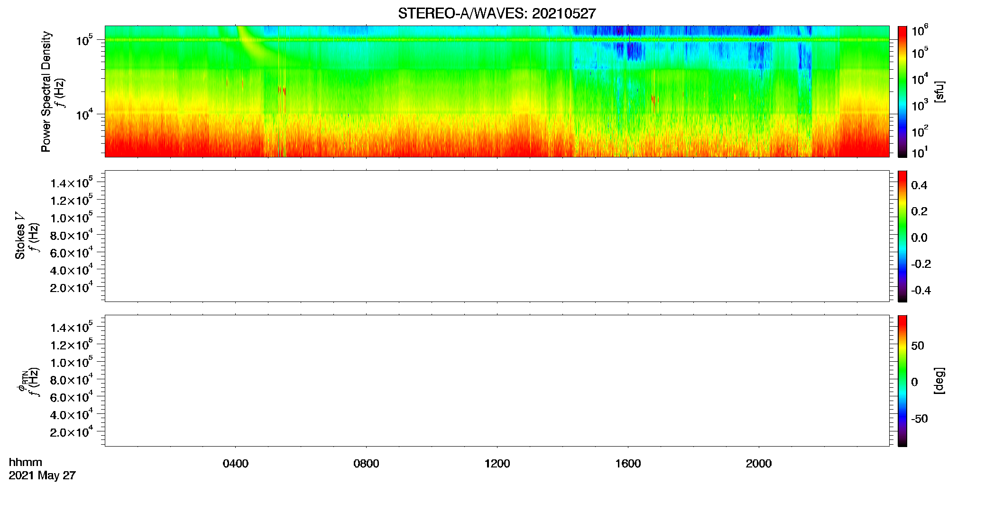Click the 1600 time tick label
This screenshot has width=994, height=512.
628,464
